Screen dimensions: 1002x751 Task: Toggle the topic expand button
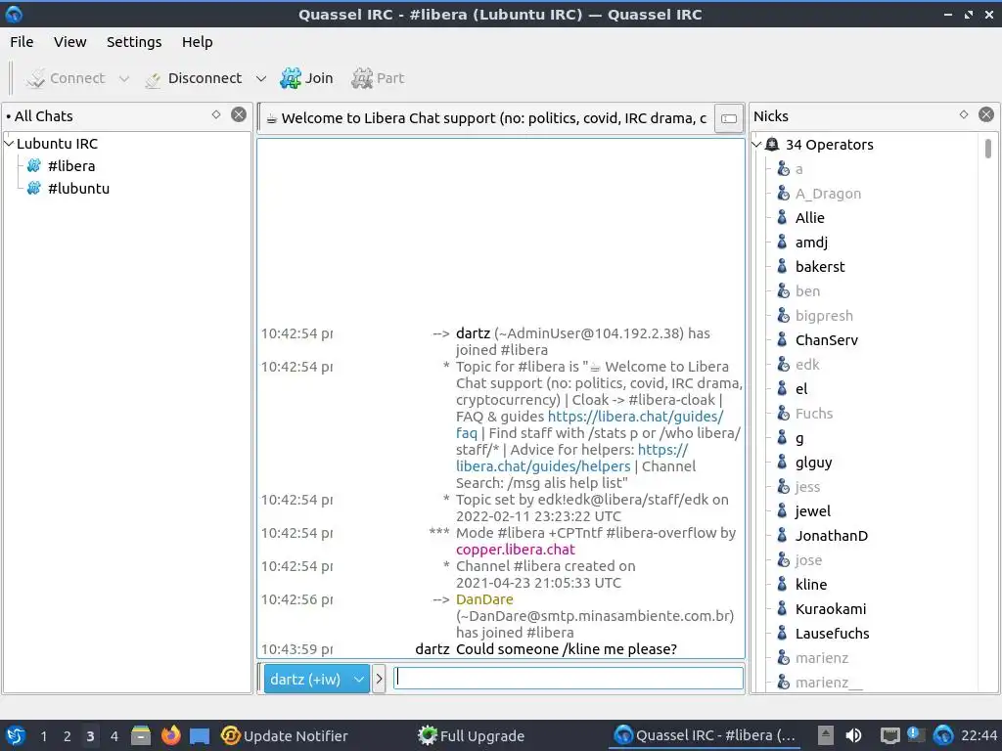pyautogui.click(x=728, y=118)
